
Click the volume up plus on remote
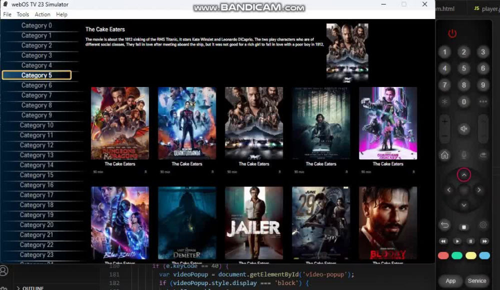pyautogui.click(x=444, y=121)
